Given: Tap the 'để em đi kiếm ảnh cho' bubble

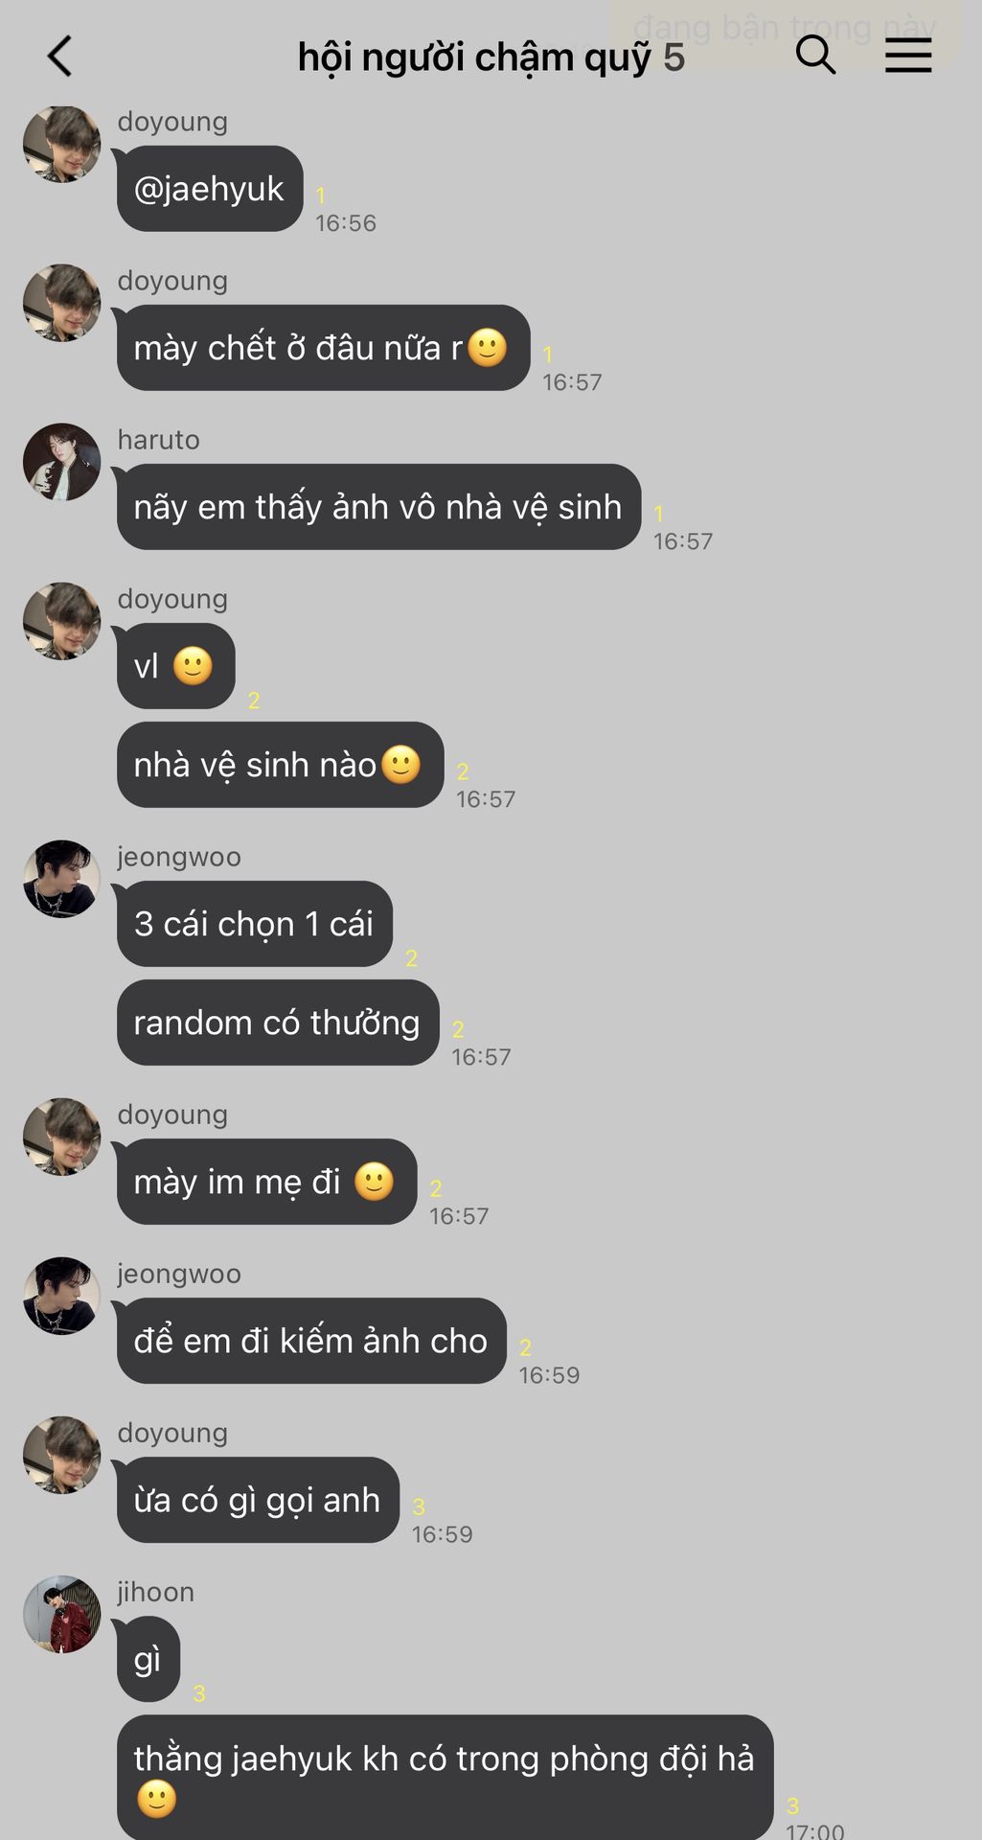Looking at the screenshot, I should click(311, 1341).
